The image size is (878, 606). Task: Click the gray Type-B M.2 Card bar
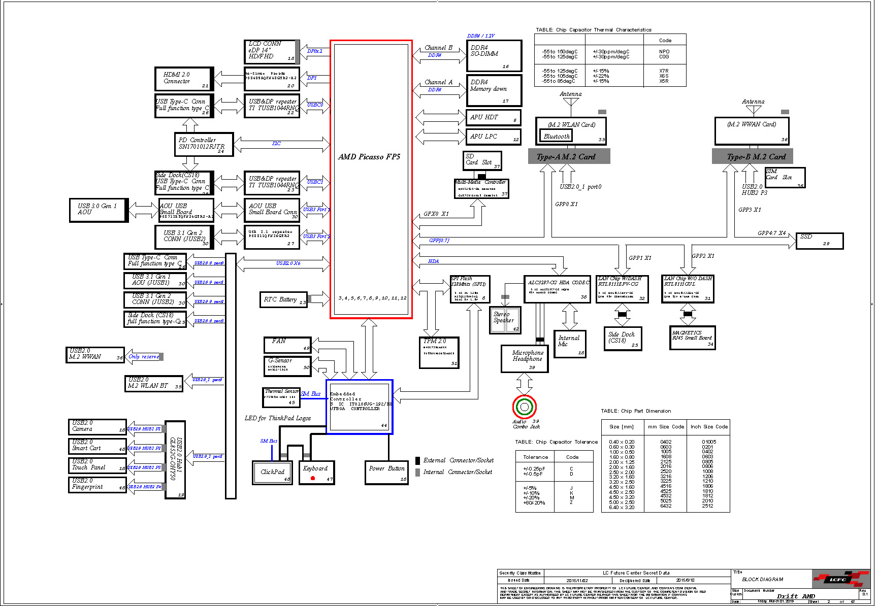(753, 157)
